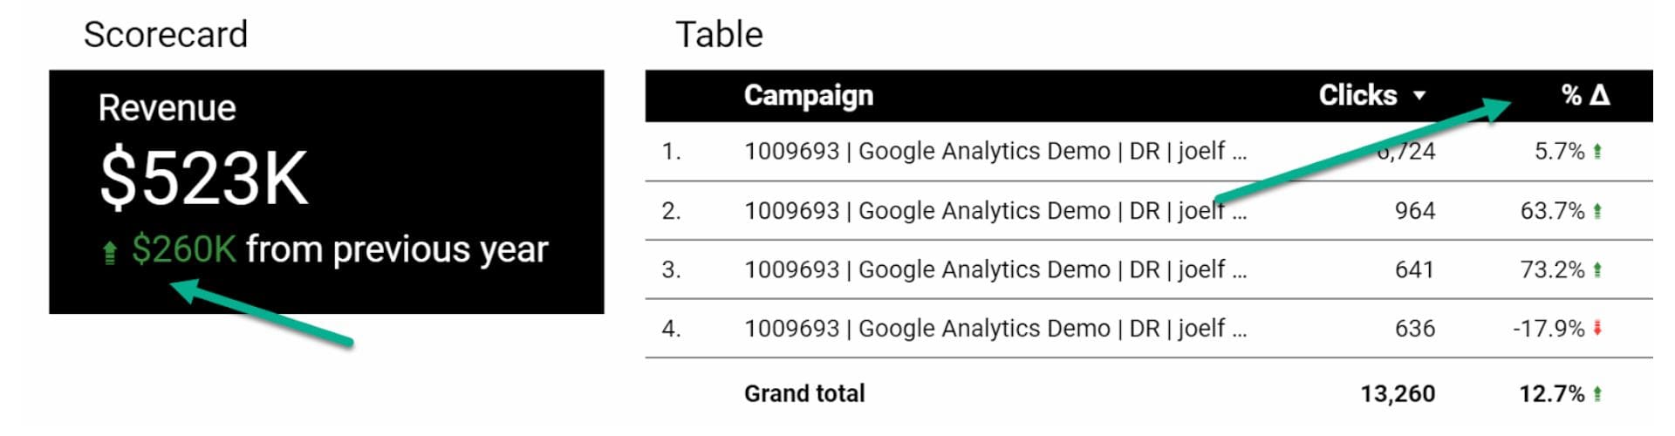Click green up arrow next to 5.7%
The height and width of the screenshot is (436, 1675).
click(1597, 152)
